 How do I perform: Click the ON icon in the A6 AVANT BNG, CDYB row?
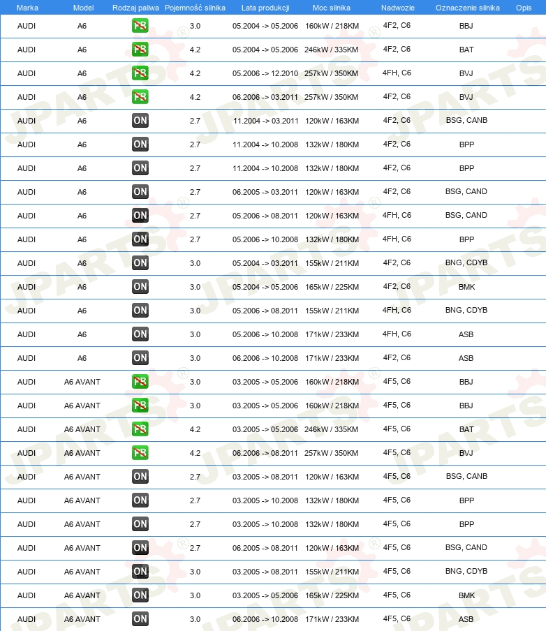pyautogui.click(x=140, y=572)
